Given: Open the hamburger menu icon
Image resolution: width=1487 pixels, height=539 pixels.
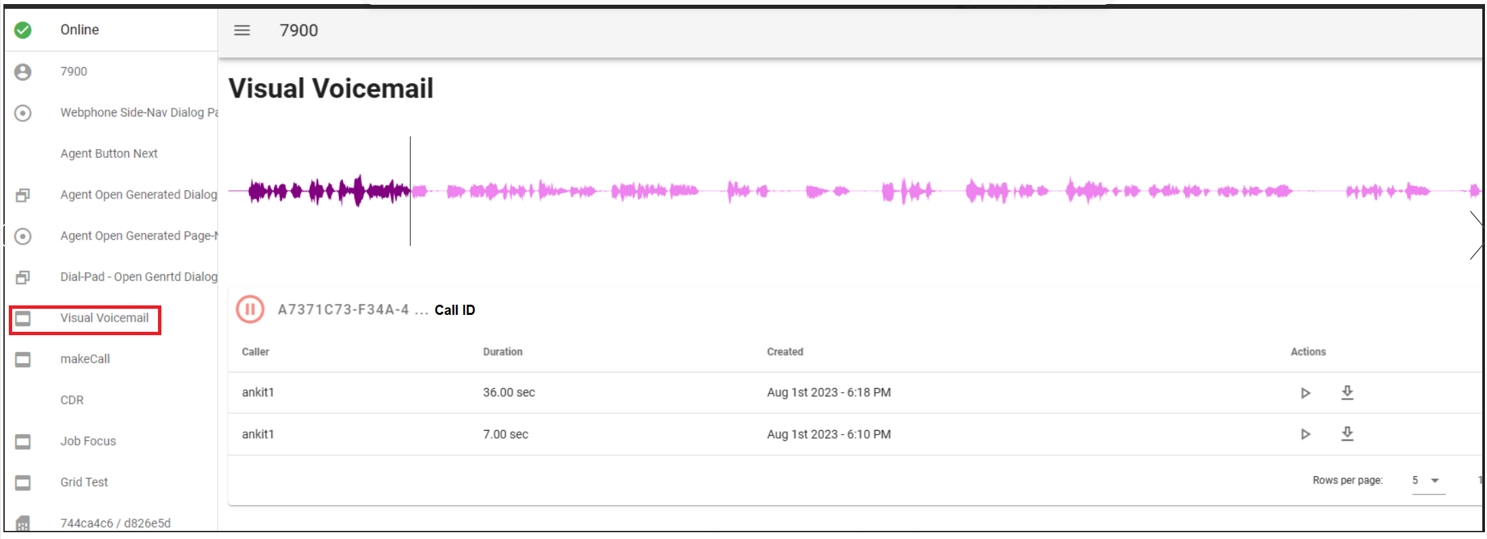Looking at the screenshot, I should 242,30.
